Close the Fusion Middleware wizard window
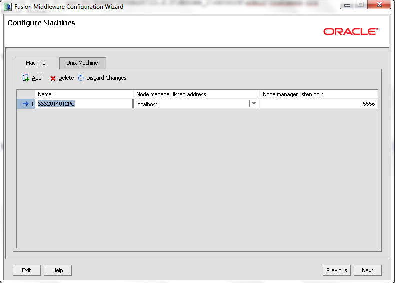 pos(379,5)
